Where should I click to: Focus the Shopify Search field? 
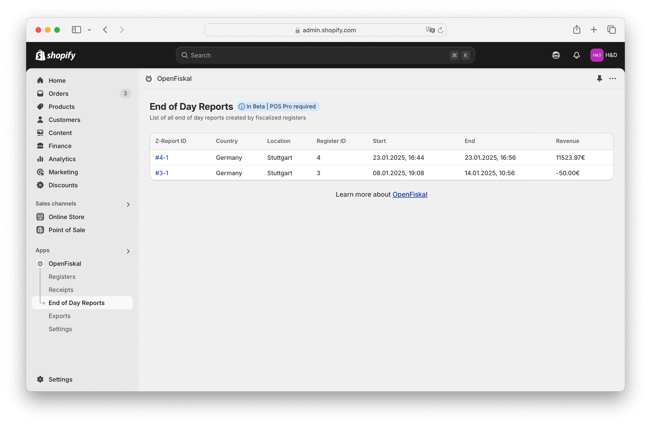(325, 55)
